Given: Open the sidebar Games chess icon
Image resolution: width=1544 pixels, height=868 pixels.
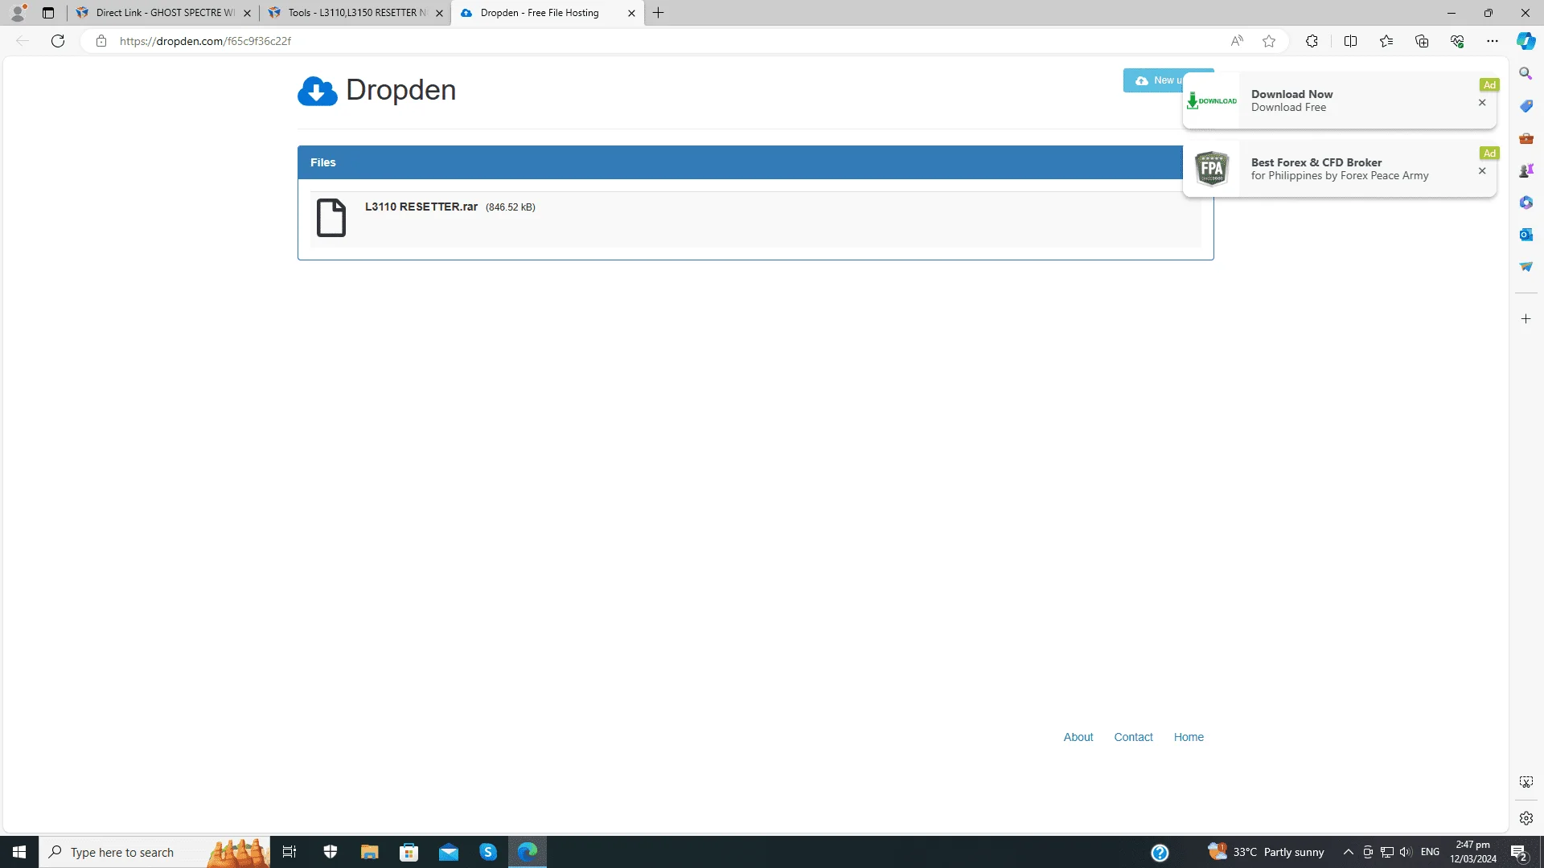Looking at the screenshot, I should (x=1526, y=170).
